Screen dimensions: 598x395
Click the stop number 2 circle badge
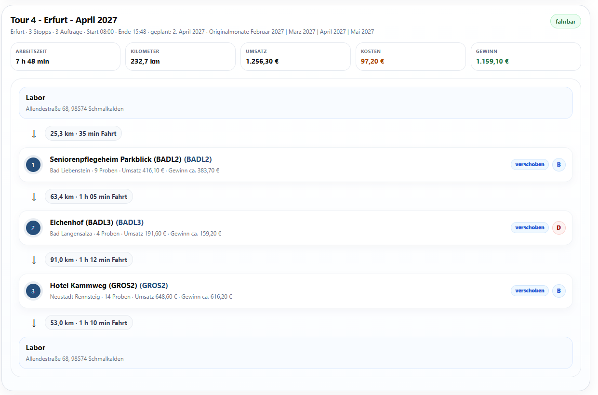click(33, 228)
